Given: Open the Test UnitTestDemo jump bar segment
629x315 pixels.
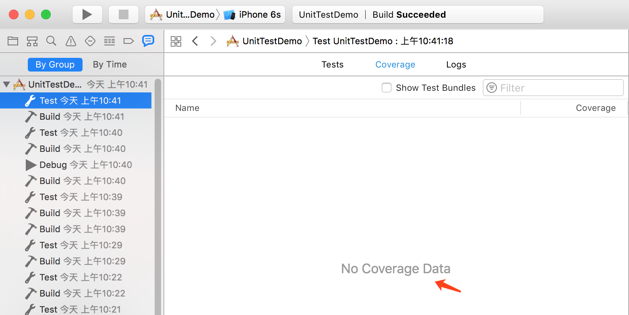Looking at the screenshot, I should pyautogui.click(x=383, y=41).
